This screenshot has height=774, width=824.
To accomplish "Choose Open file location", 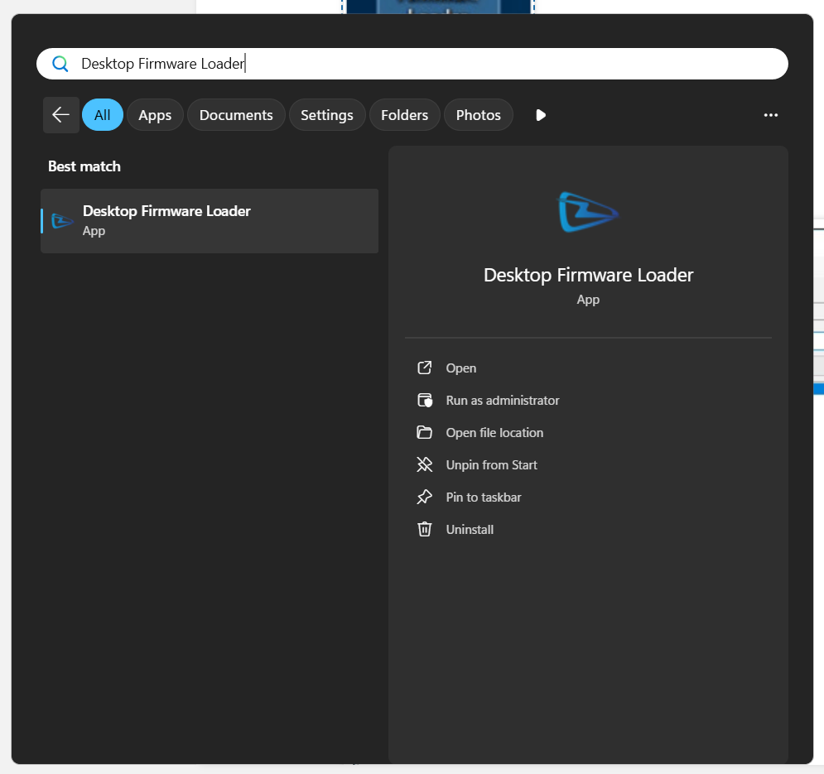I will coord(494,433).
